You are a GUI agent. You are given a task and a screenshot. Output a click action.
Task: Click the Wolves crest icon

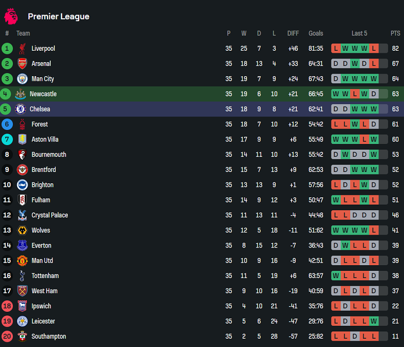22,230
